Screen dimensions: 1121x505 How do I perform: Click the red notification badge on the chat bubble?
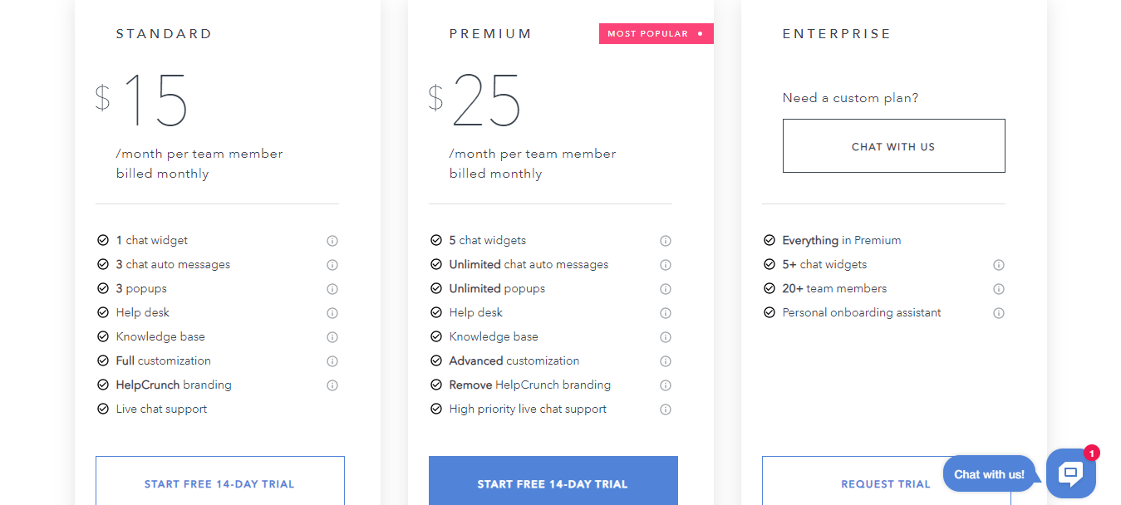pyautogui.click(x=1093, y=453)
